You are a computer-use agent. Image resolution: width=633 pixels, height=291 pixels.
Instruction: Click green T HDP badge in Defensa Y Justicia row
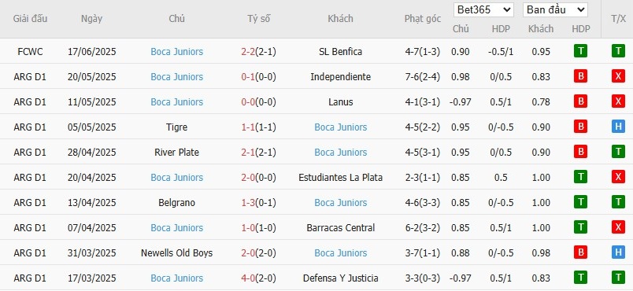point(580,278)
